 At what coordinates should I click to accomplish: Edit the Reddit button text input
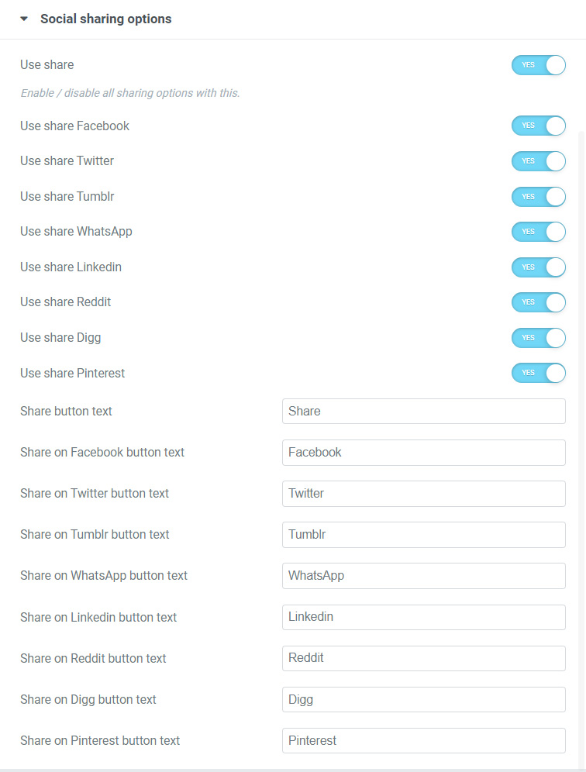tap(423, 658)
